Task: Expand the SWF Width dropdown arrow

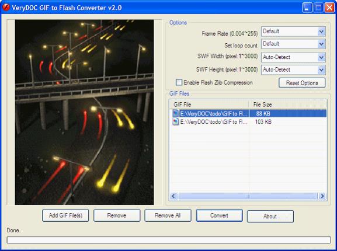Action: click(321, 57)
